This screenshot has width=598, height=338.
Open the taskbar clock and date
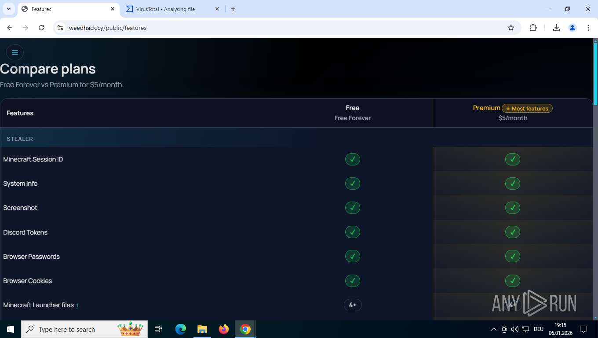[561, 329]
